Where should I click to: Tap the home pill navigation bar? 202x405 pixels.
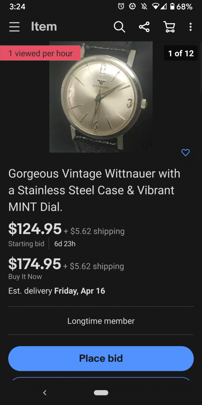pyautogui.click(x=101, y=393)
